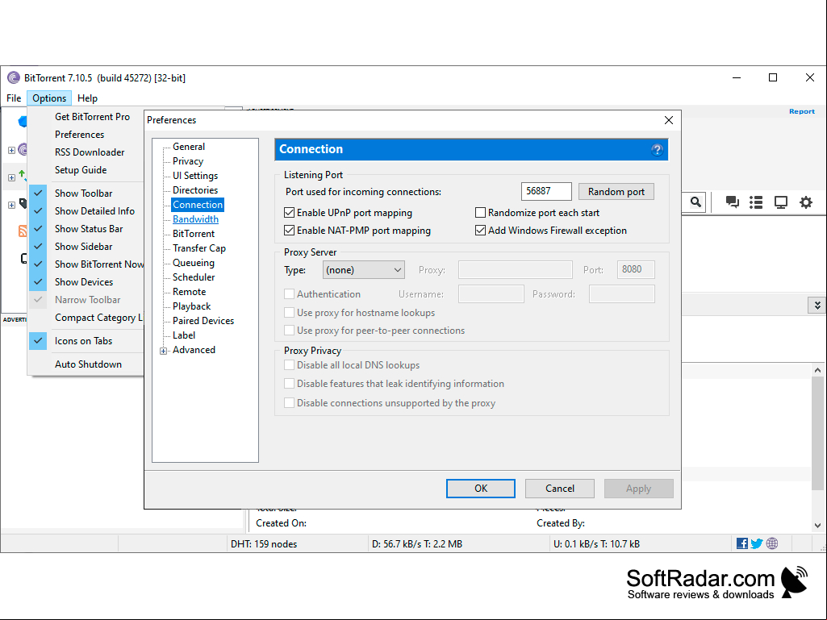Viewport: 827px width, 620px height.
Task: Toggle Add Windows Firewall exception
Action: click(x=480, y=231)
